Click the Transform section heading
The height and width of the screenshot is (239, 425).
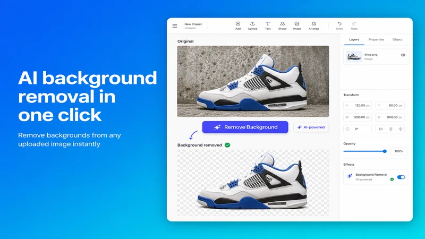351,95
